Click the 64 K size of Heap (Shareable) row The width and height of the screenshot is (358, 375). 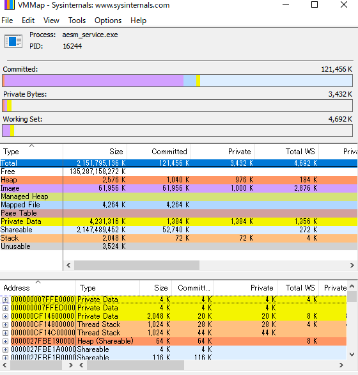163,341
